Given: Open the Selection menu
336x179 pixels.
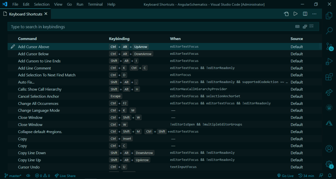Looking at the screenshot, I should (42, 5).
